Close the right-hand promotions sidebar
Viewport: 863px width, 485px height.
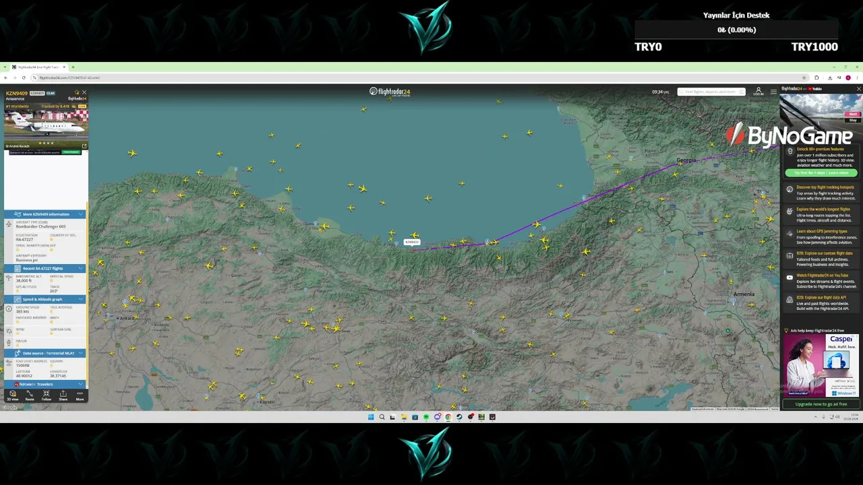click(x=858, y=89)
